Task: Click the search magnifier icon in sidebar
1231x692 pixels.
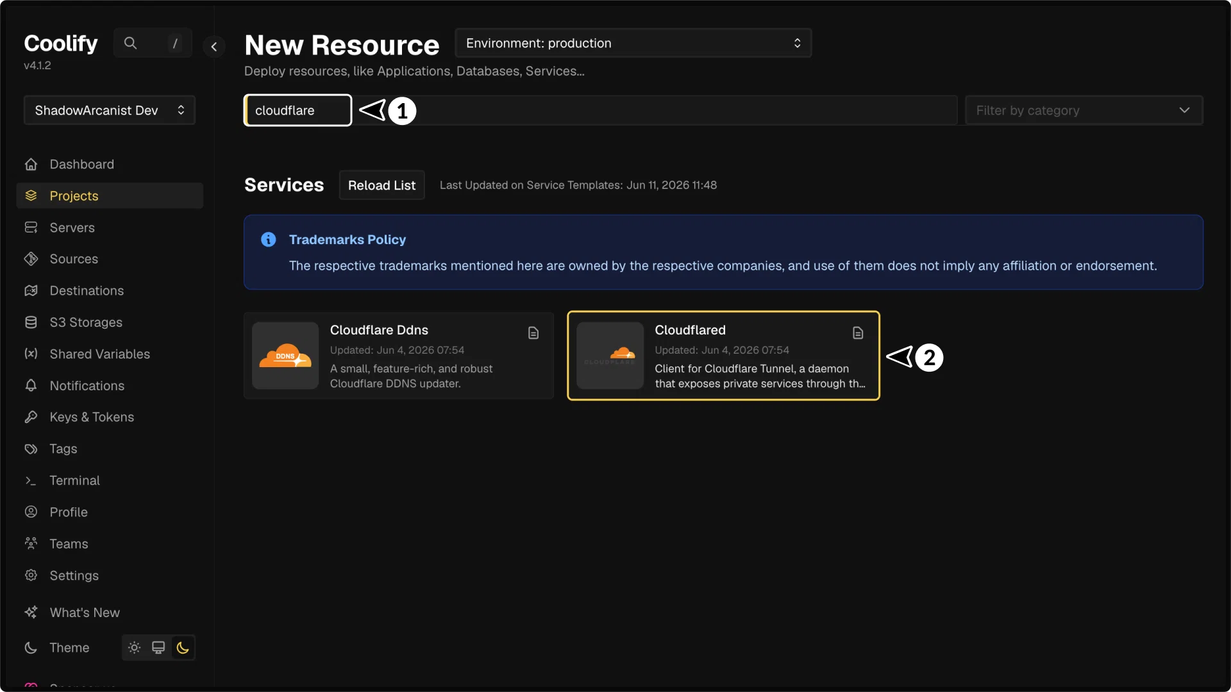Action: pyautogui.click(x=130, y=43)
